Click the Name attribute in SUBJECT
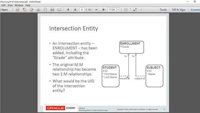This screenshot has width=200, height=113. point(152,74)
